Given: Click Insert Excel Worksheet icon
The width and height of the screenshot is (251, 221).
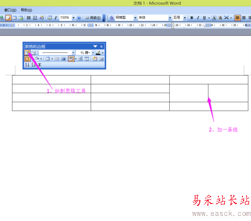Looking at the screenshot, I should 21,18.
